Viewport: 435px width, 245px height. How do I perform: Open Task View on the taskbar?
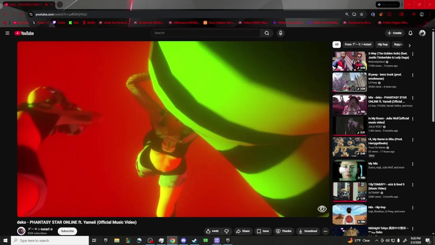coord(94,241)
